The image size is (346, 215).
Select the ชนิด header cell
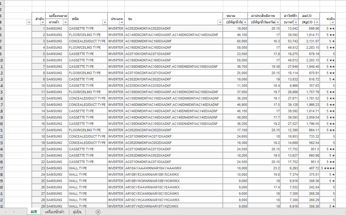[x=88, y=19]
